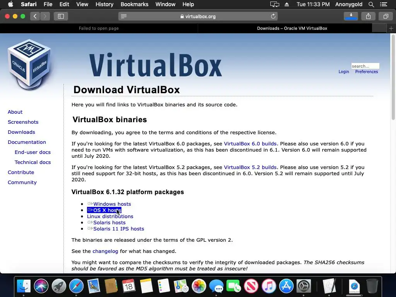Open the Bookmarks menu
This screenshot has height=297, width=396.
tap(134, 4)
